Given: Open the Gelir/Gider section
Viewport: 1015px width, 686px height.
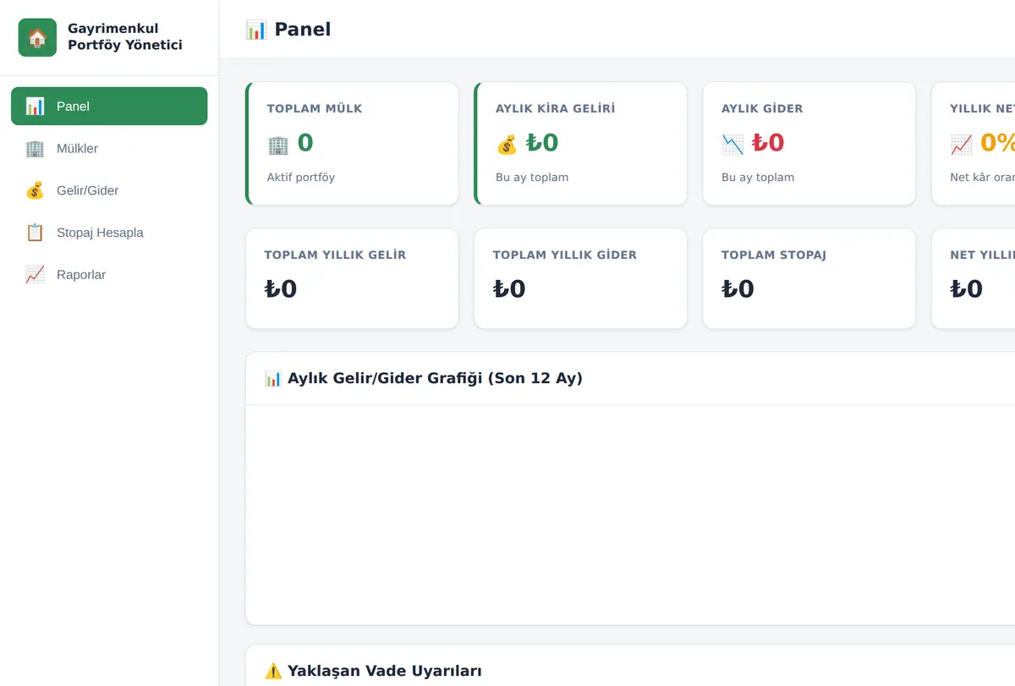Looking at the screenshot, I should pos(109,191).
